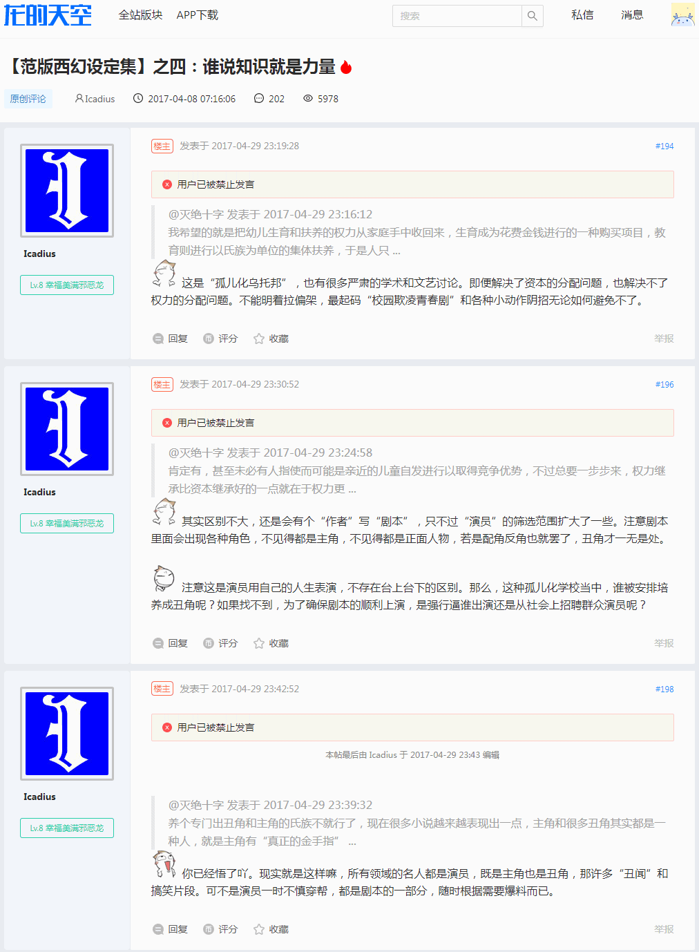Click Lv.8 level badge in post #194

(67, 285)
